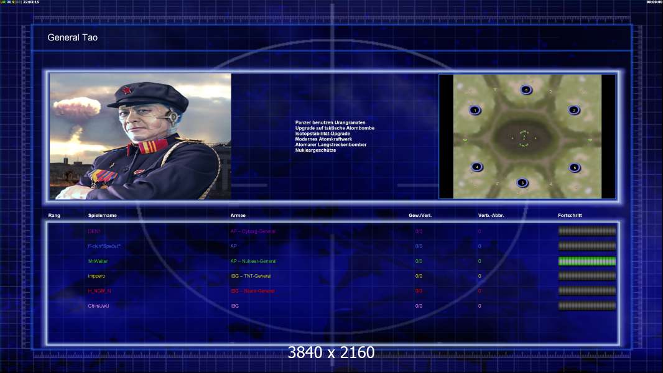Click F-ckin*Special*'s 0/0 win/loss value
This screenshot has height=373, width=663.
coord(419,246)
